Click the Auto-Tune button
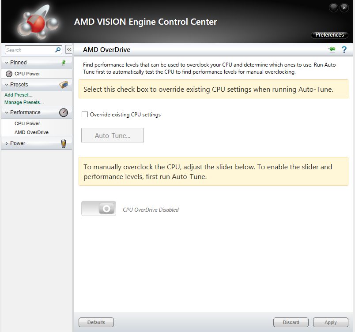Image resolution: width=355 pixels, height=332 pixels. [113, 135]
